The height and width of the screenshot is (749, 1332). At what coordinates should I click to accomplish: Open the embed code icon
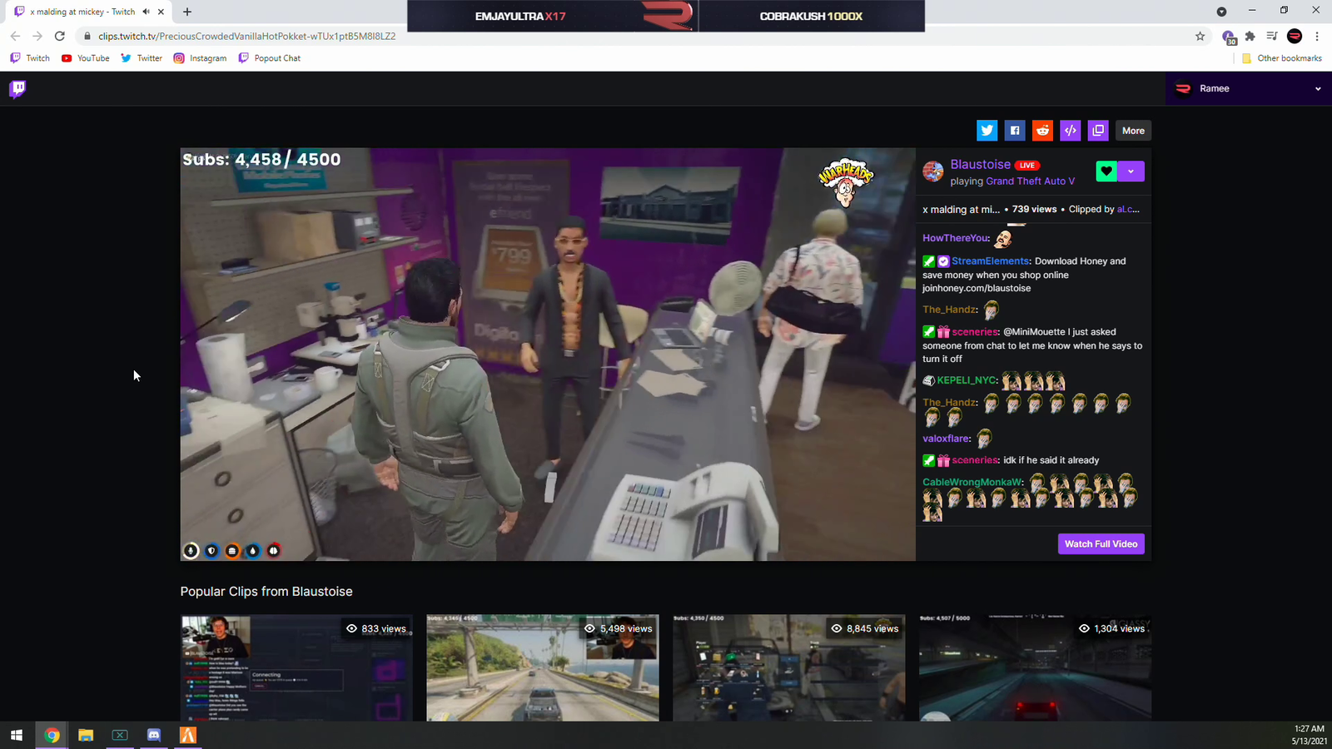1071,131
